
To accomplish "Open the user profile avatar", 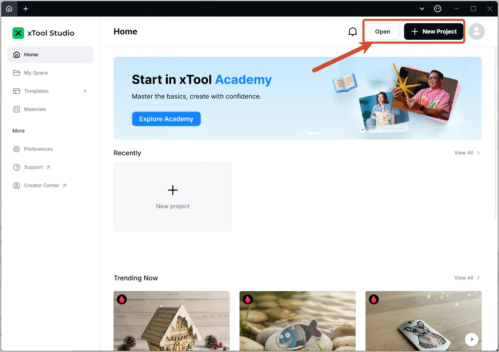I will tap(477, 31).
